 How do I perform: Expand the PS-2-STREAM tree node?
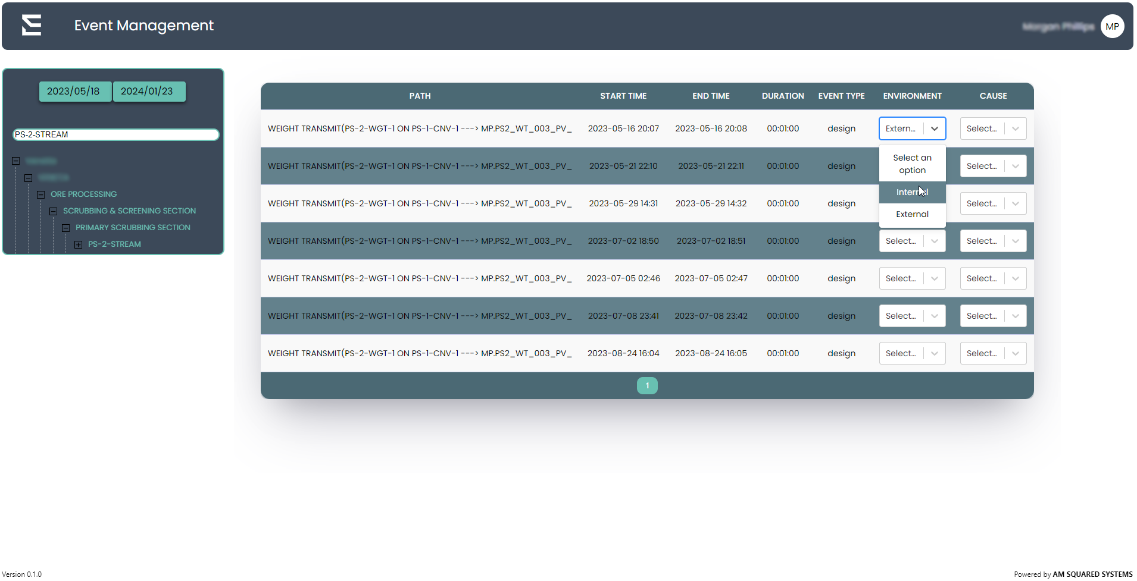(x=78, y=244)
